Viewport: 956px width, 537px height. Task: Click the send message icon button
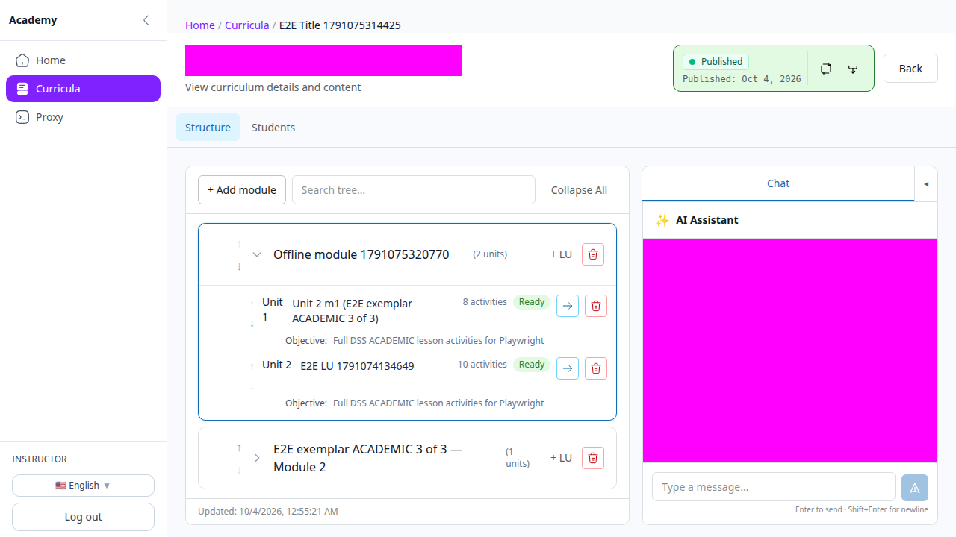[915, 487]
